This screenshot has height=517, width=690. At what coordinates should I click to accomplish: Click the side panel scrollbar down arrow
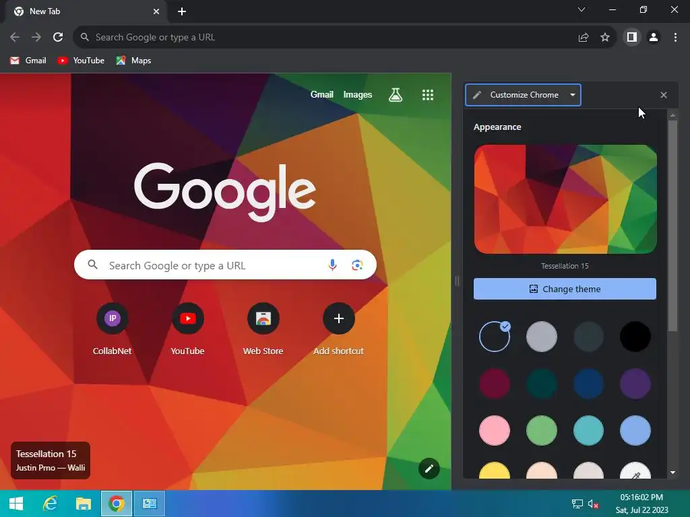click(672, 473)
